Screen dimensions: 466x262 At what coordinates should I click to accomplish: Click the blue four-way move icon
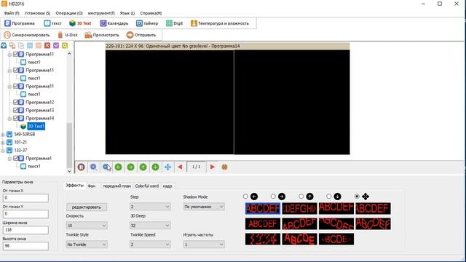(x=167, y=167)
